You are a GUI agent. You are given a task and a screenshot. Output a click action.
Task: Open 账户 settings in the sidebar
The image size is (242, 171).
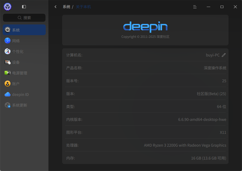[24, 83]
